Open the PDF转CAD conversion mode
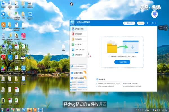Screen dimensions: 169x112 79,44
